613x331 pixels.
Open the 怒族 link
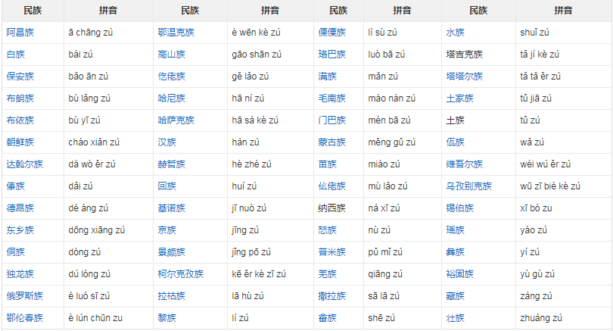coord(327,230)
